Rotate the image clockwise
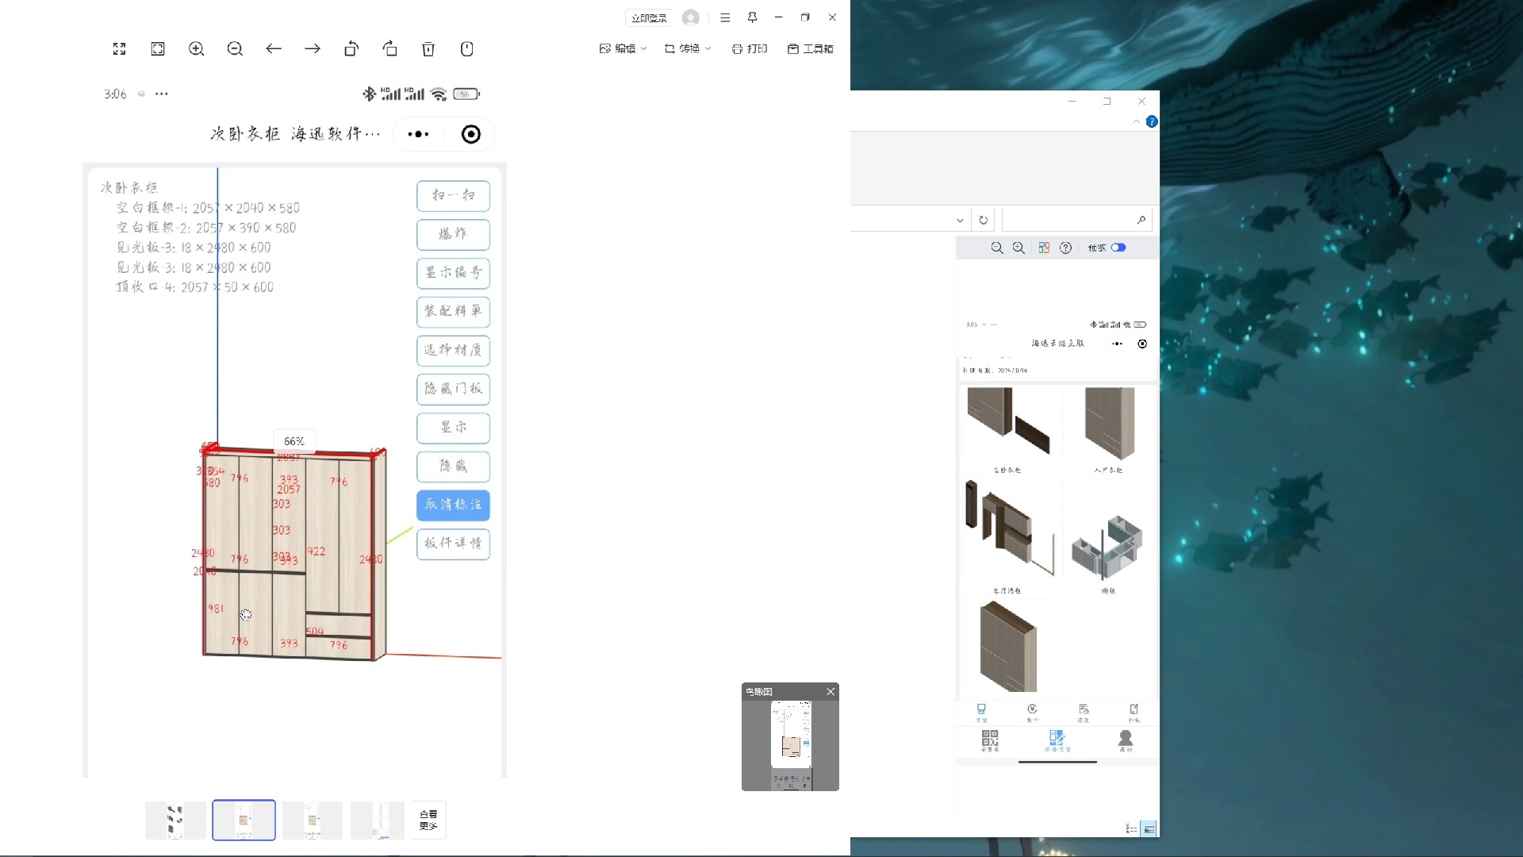Screen dimensions: 1523x857 [389, 49]
